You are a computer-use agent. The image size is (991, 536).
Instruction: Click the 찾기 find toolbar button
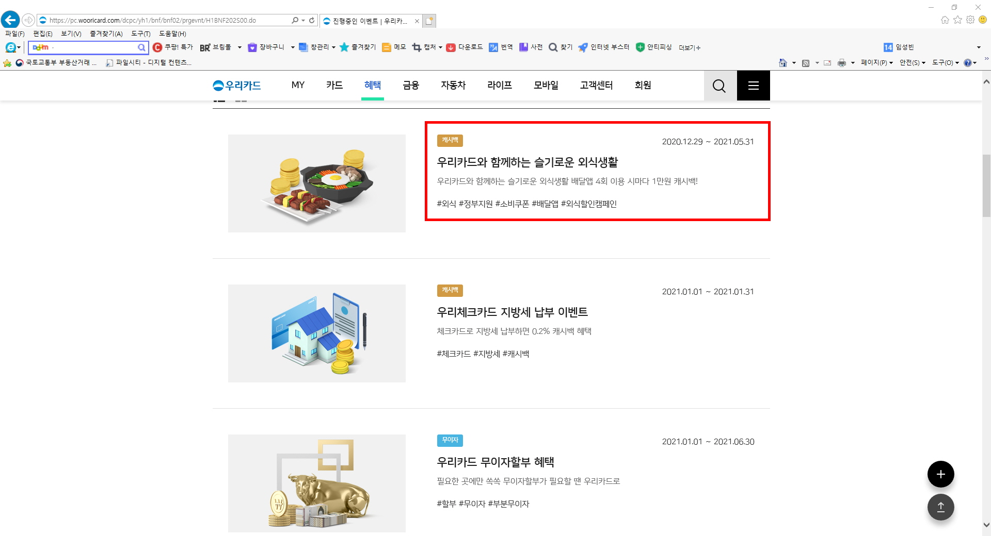point(561,47)
